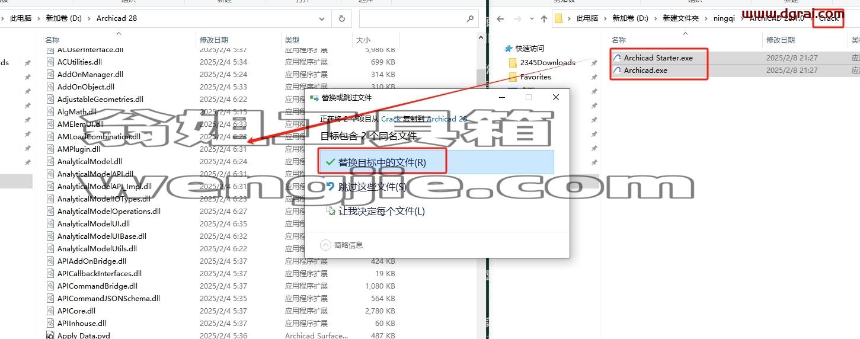Viewport: 860px width, 339px height.
Task: Click the search magnifier icon in left Explorer
Action: click(x=471, y=18)
